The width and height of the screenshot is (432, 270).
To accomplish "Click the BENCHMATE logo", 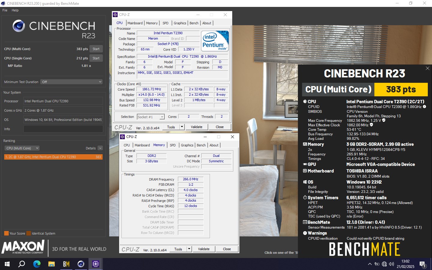I will pos(364,249).
